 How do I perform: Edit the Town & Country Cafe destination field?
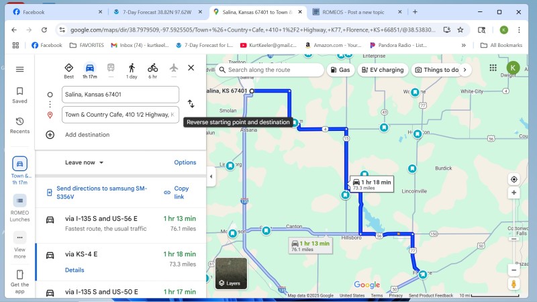click(120, 115)
